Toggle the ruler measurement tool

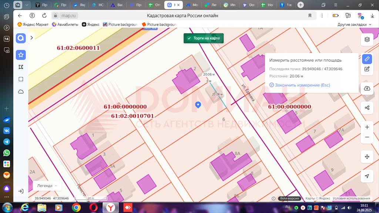pos(367,59)
